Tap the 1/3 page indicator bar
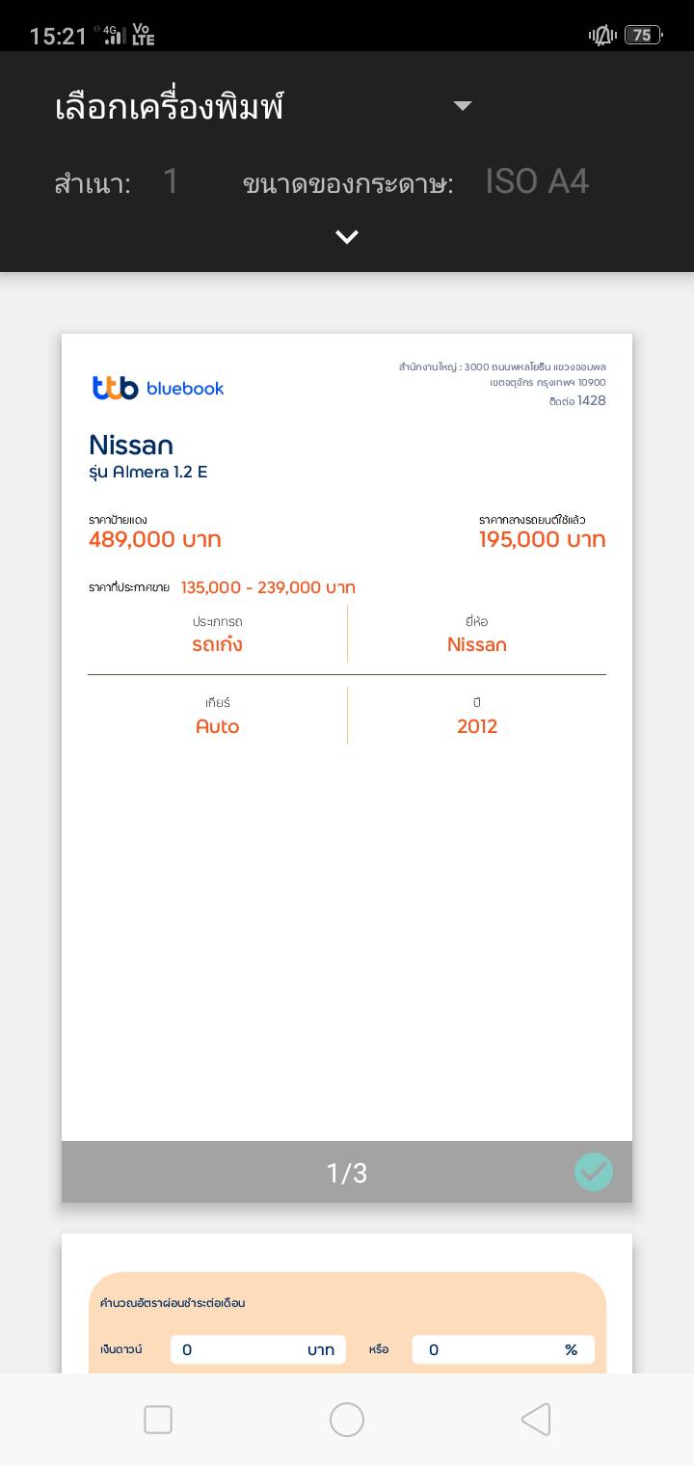Viewport: 694px width, 1466px height. point(347,1173)
